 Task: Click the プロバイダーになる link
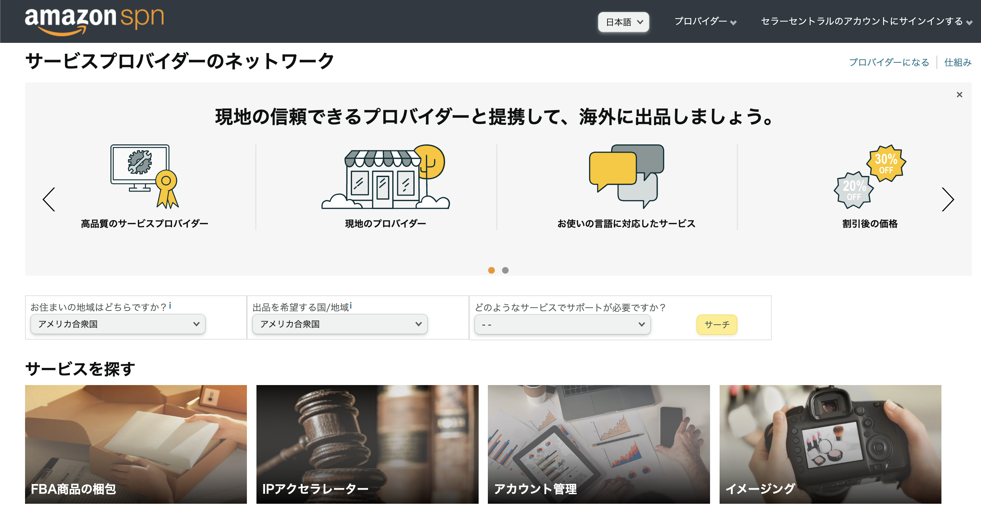point(889,62)
